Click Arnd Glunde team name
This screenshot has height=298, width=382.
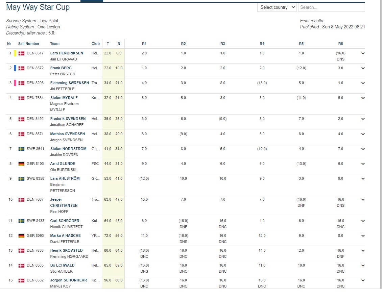[63, 164]
